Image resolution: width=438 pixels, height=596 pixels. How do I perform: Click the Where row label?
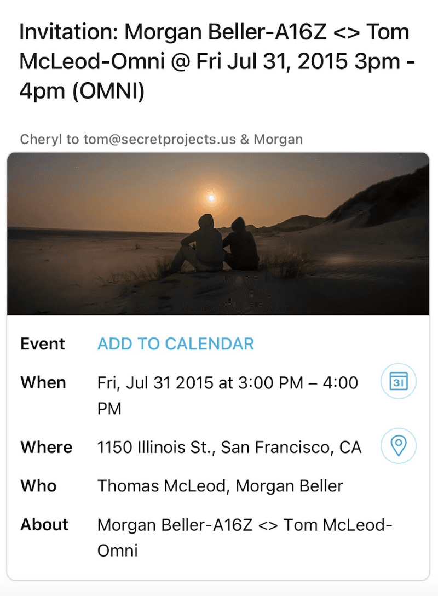pyautogui.click(x=47, y=448)
